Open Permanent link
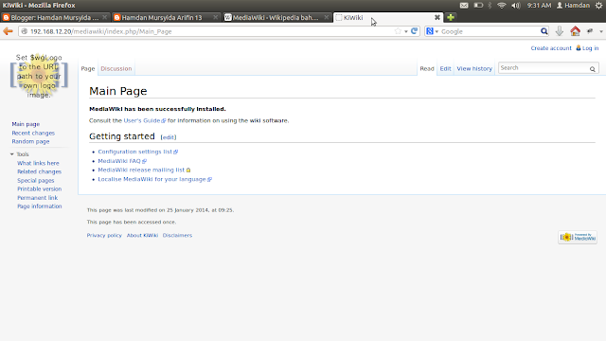This screenshot has width=606, height=341. tap(37, 198)
